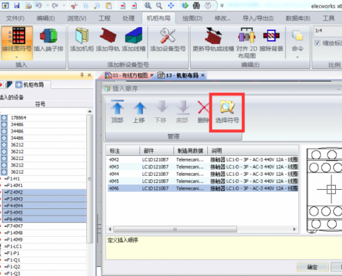
Task: Click 擦除背景 icon in ribbon
Action: point(271,36)
